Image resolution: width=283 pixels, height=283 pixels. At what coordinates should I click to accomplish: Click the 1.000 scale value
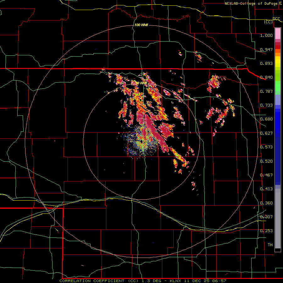(266, 35)
